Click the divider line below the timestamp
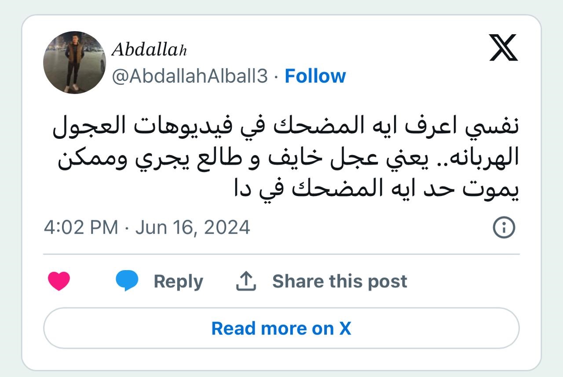This screenshot has width=563, height=377. 281,254
